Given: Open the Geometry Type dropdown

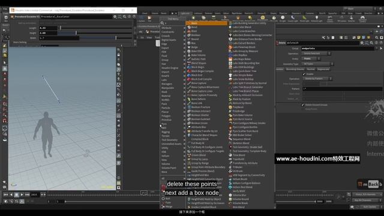Looking at the screenshot, I should pos(317,64).
